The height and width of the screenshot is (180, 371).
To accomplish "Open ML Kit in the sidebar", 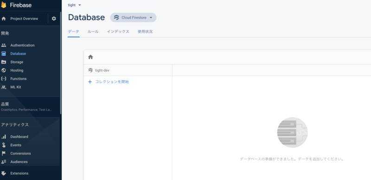I will tap(16, 87).
